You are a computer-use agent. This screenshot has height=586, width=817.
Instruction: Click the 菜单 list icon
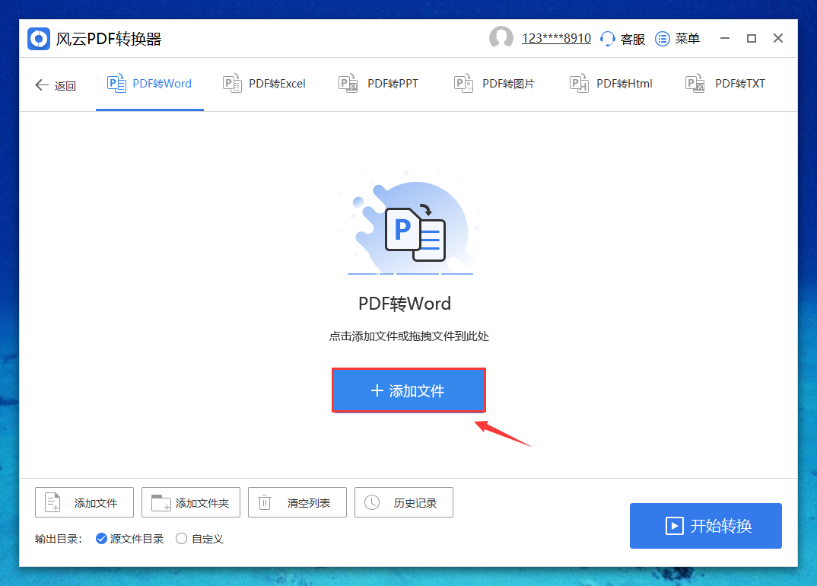click(x=662, y=39)
